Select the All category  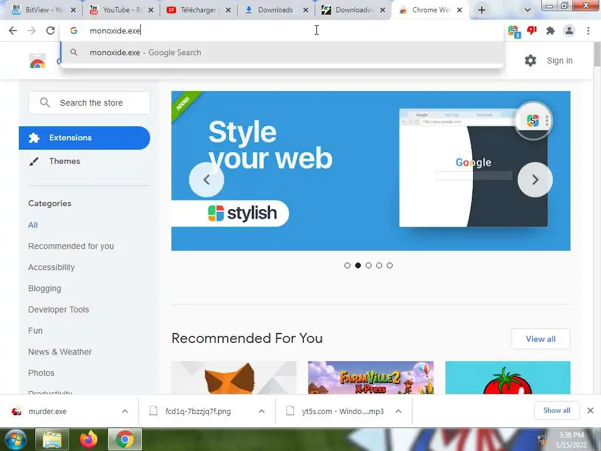click(x=33, y=225)
